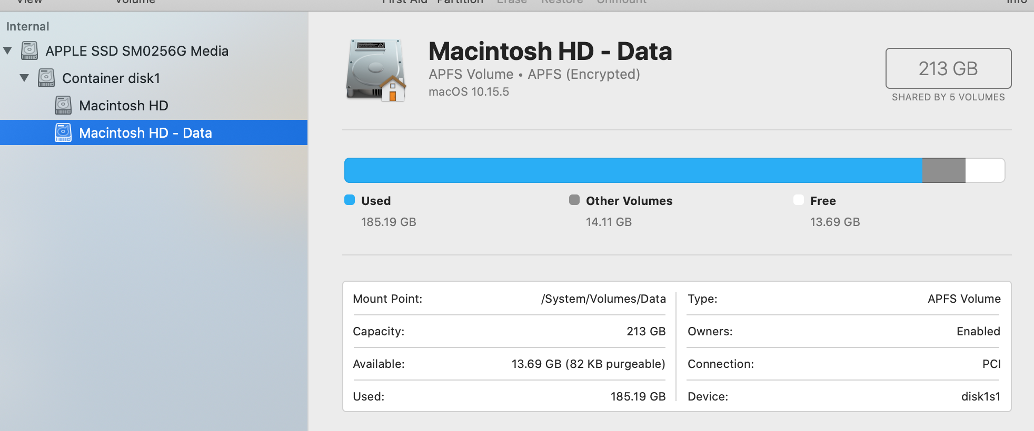Click the Type label in info table

pyautogui.click(x=702, y=299)
